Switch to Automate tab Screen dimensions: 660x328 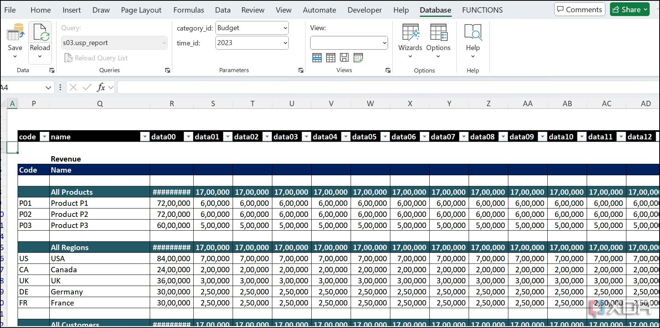pos(319,10)
